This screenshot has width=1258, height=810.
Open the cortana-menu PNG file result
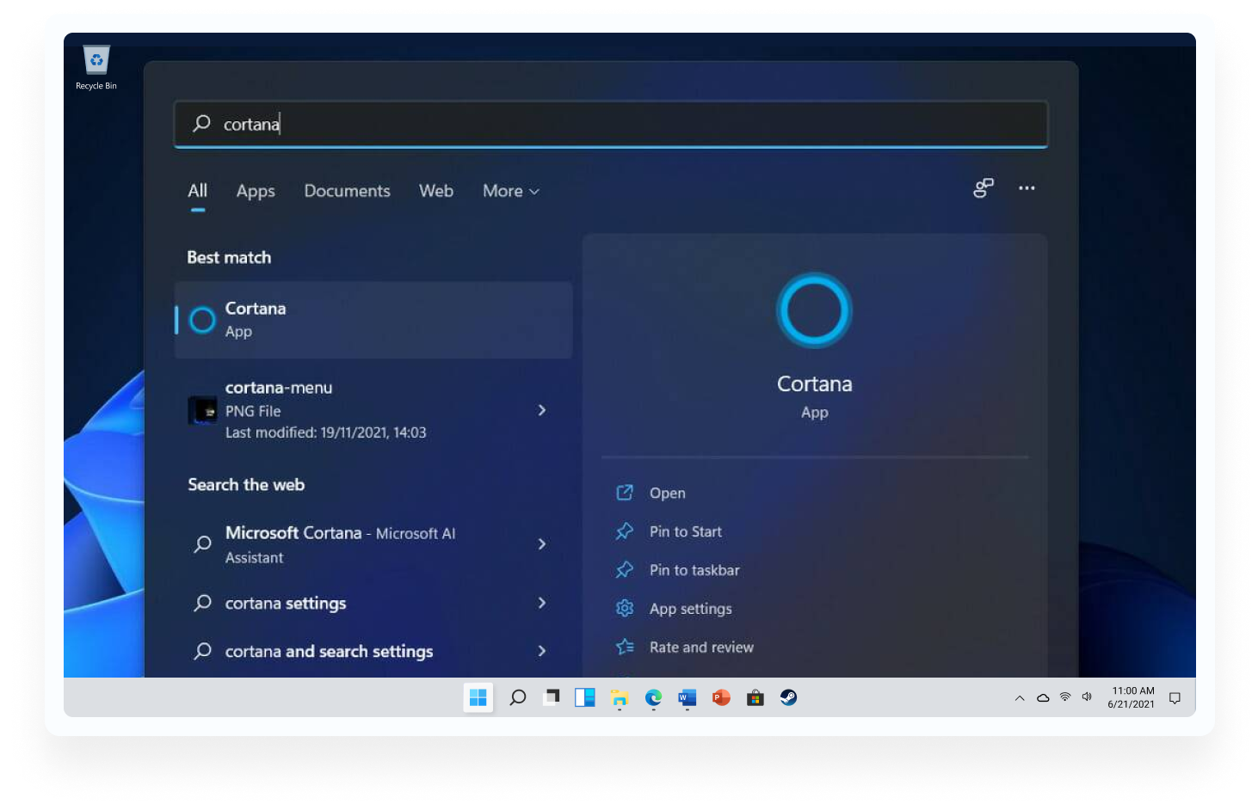tap(373, 410)
